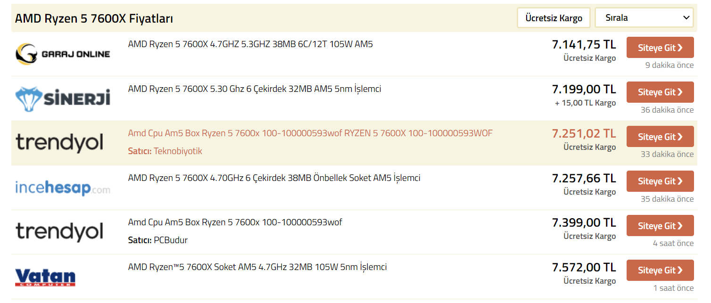Image resolution: width=711 pixels, height=303 pixels.
Task: Click the incehesap.com store logo
Action: coord(63,188)
